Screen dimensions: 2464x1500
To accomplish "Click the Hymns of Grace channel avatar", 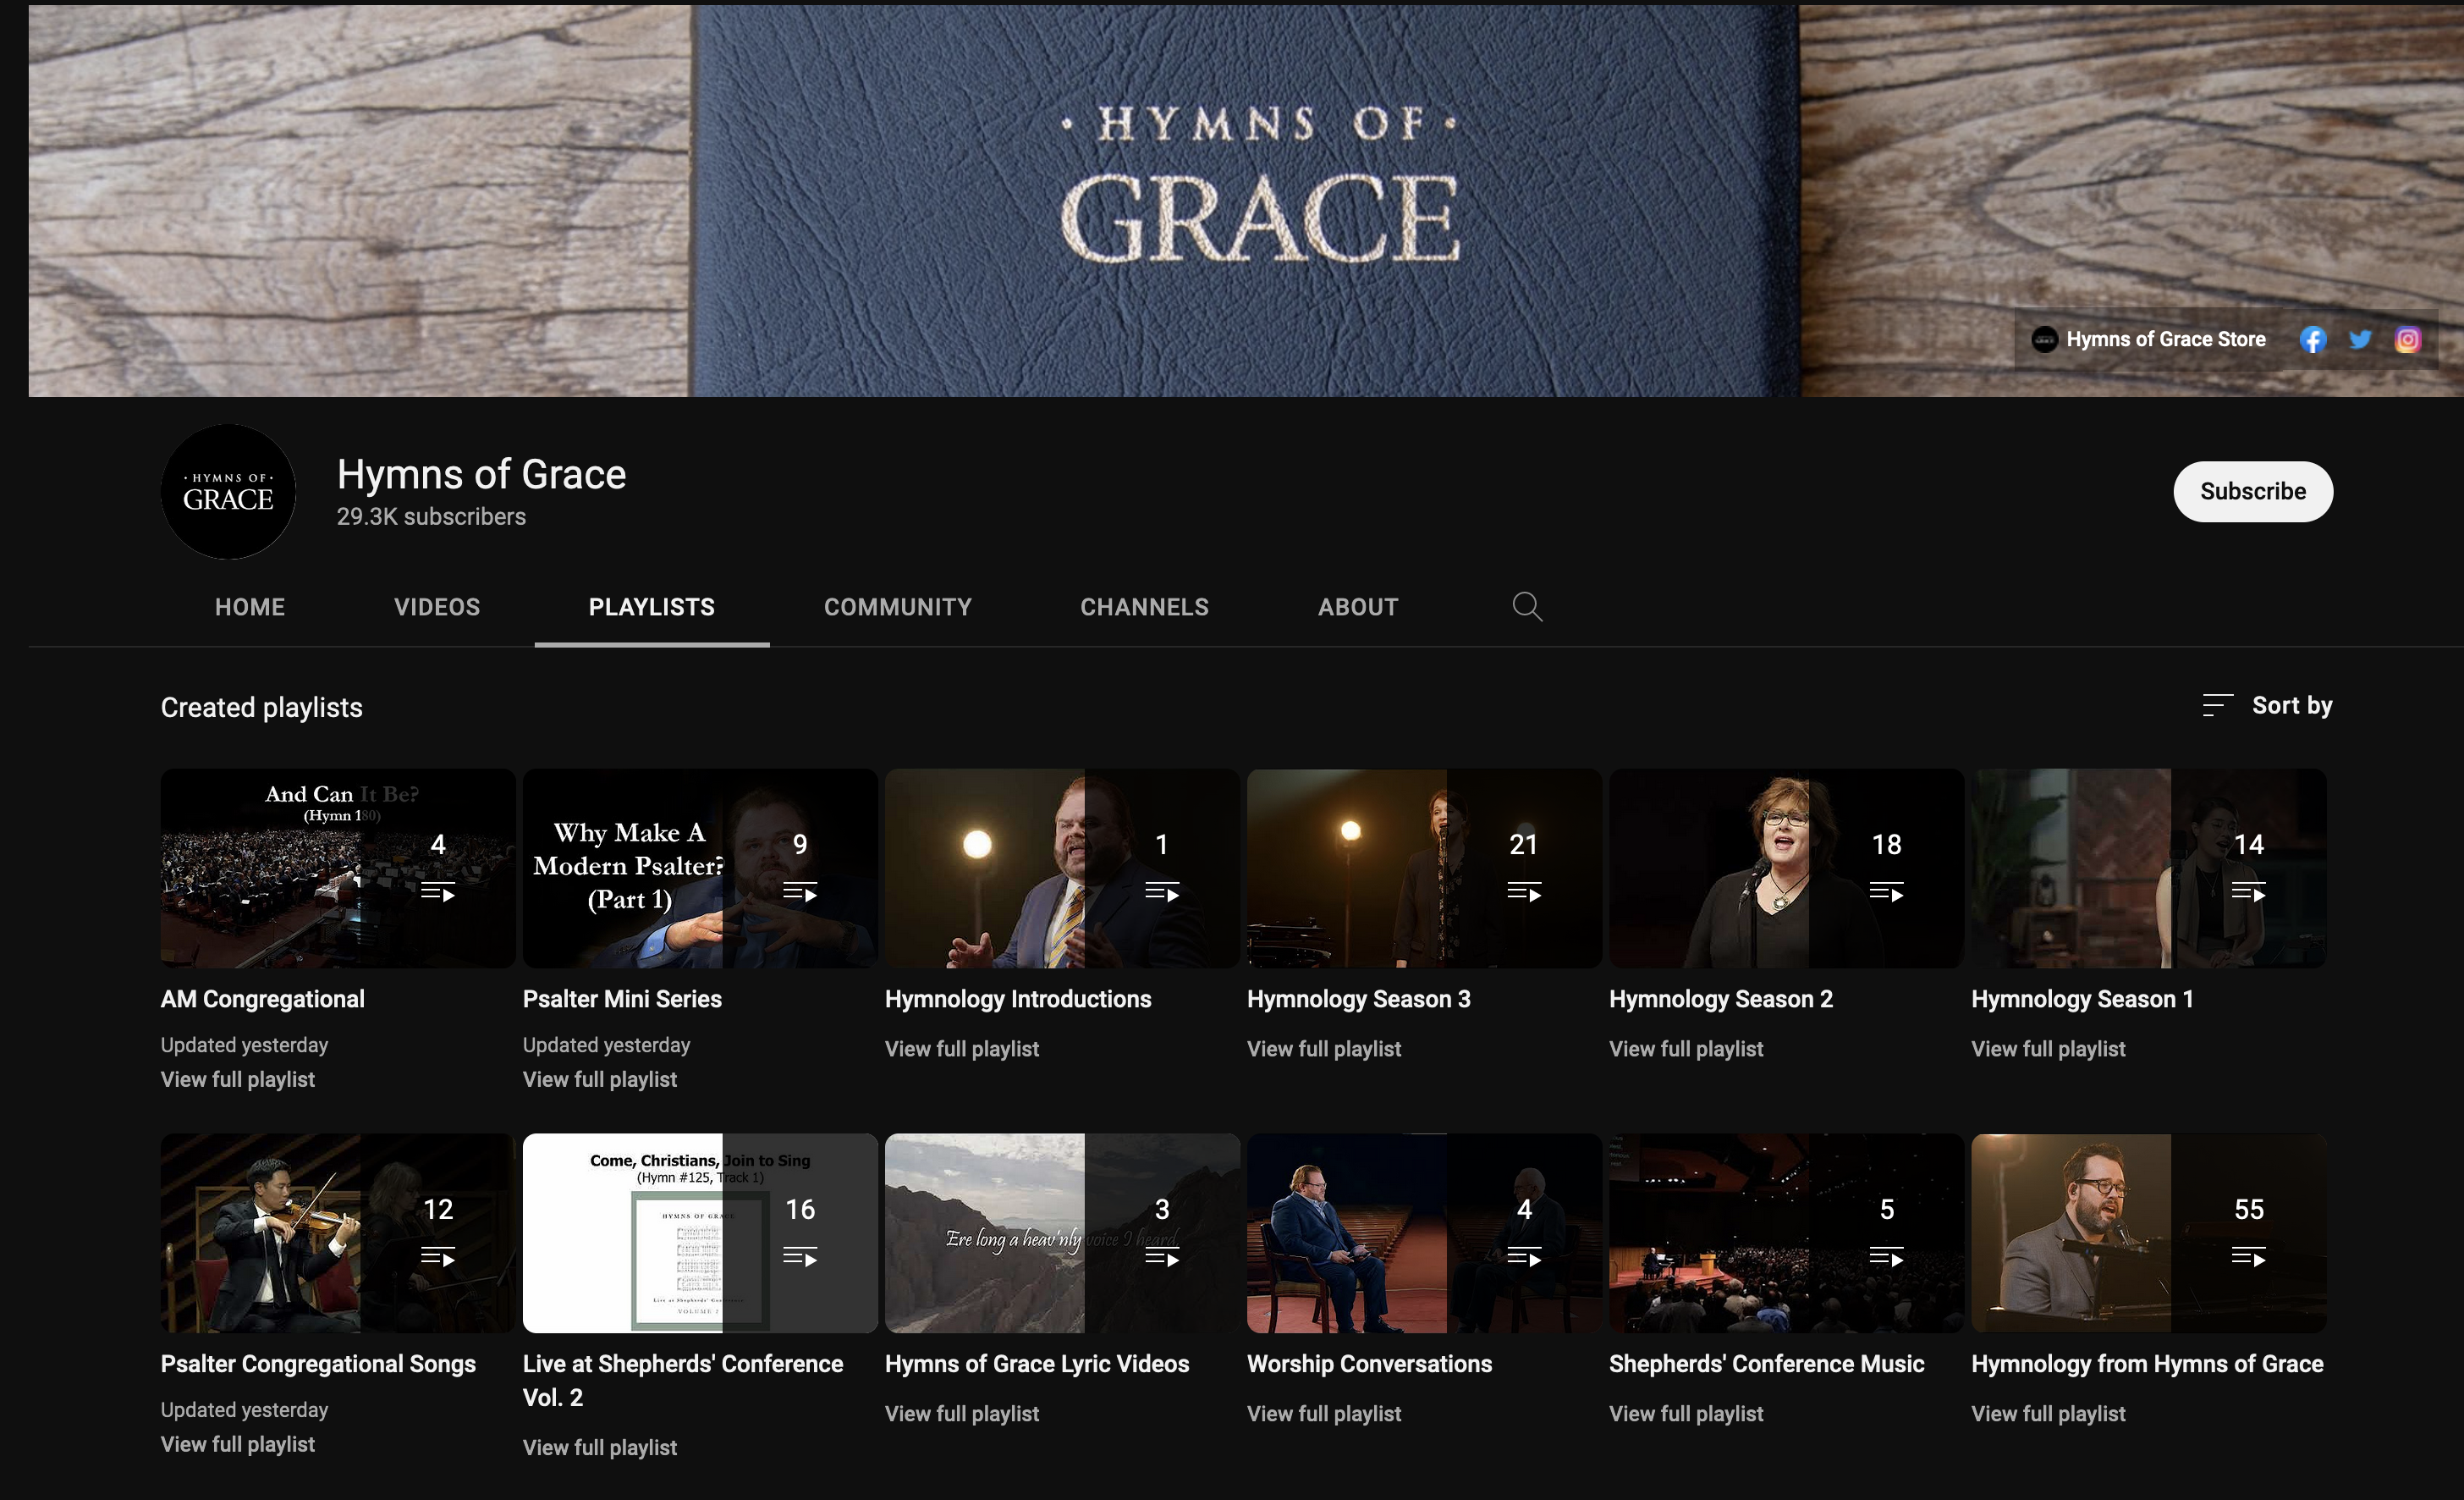I will [x=228, y=491].
